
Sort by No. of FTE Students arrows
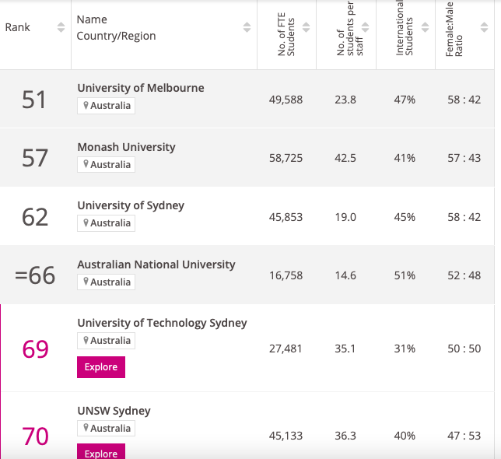point(306,27)
